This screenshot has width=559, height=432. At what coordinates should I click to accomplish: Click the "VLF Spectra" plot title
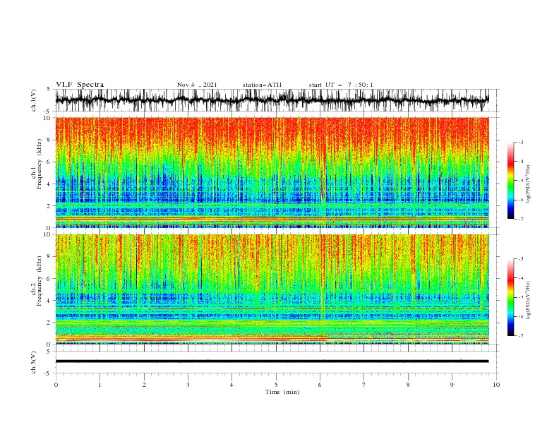(x=80, y=85)
